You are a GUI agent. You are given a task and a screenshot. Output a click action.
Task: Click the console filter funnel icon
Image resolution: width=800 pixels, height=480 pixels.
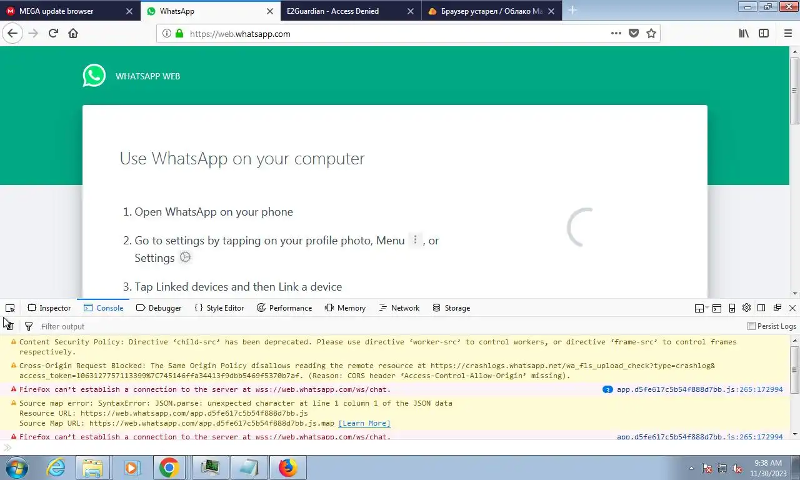point(28,326)
